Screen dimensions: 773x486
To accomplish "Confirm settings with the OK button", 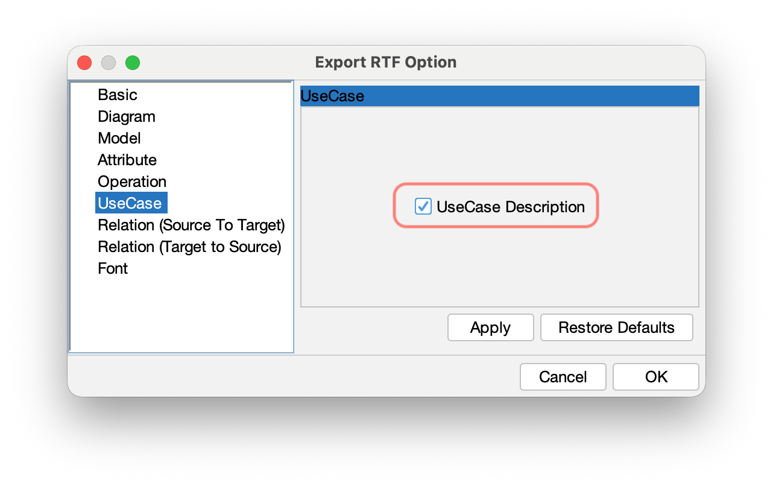I will coord(655,377).
